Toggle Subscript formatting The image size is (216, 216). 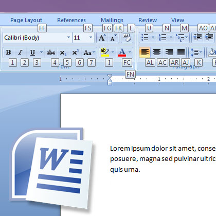(63, 52)
